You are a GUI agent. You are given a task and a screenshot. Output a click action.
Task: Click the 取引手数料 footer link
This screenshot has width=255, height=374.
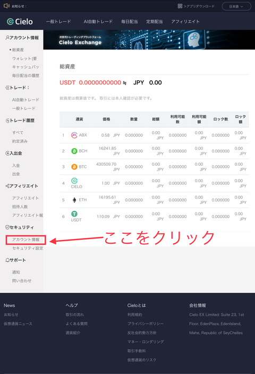coord(137,351)
